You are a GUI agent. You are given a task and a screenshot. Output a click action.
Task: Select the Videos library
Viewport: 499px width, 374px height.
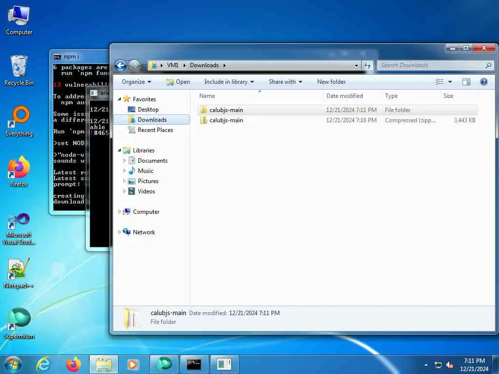146,191
